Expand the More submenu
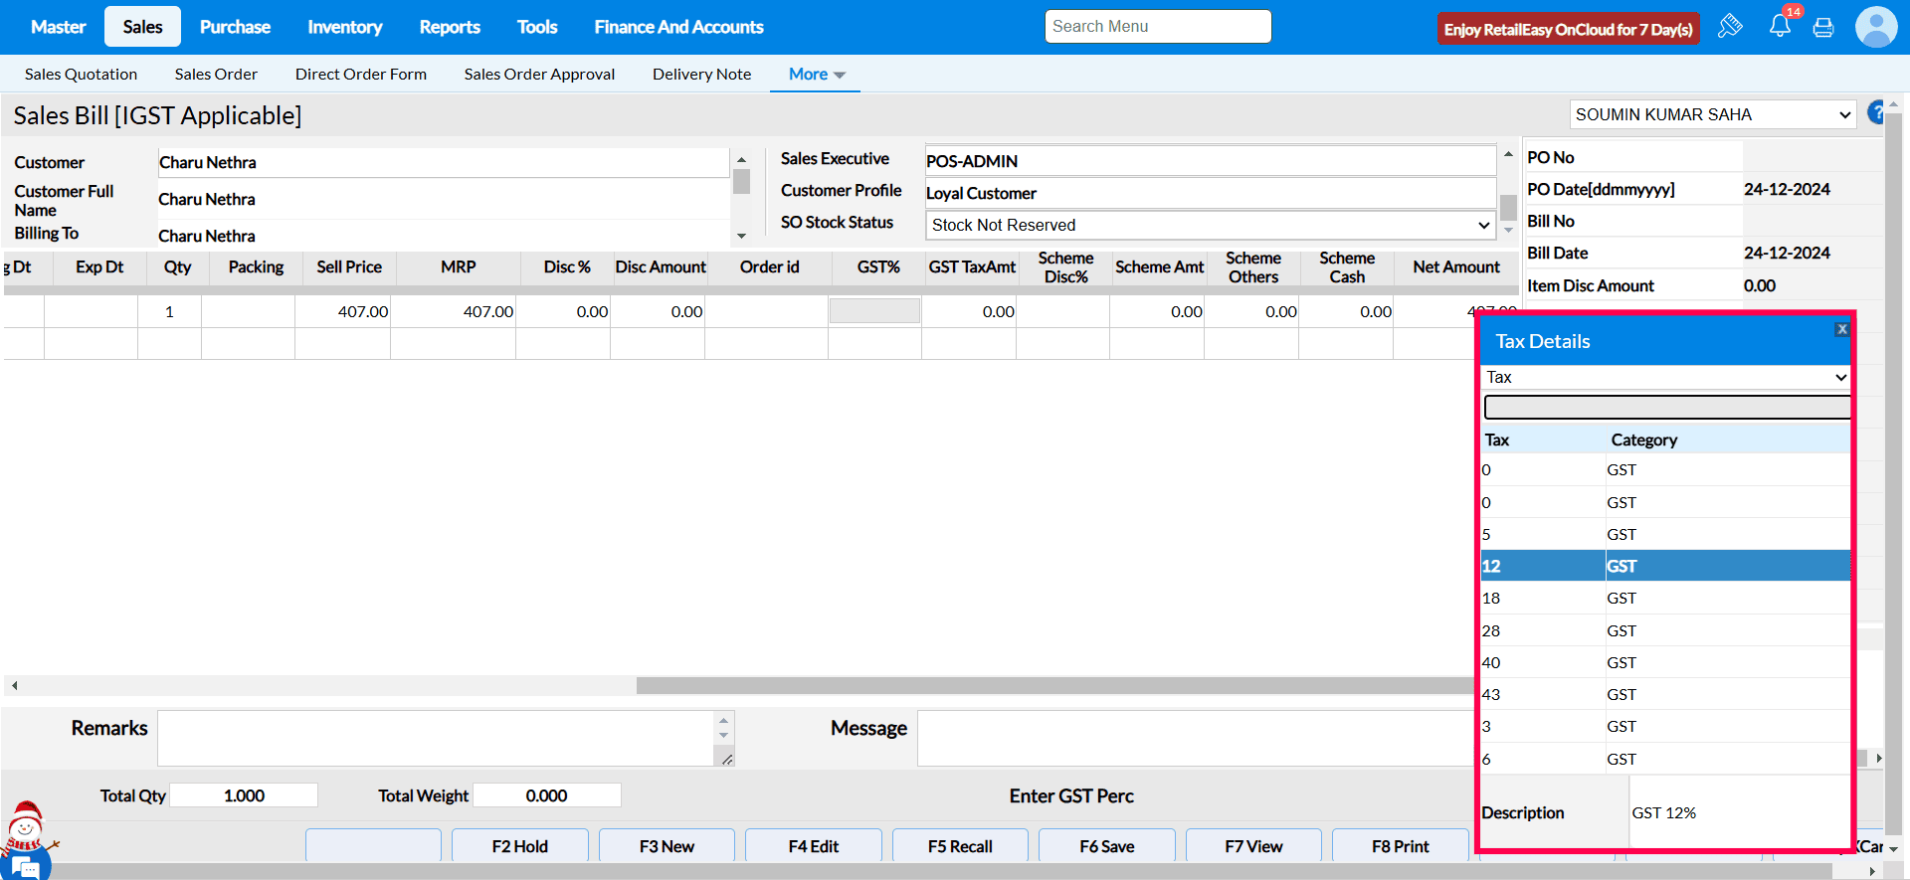The height and width of the screenshot is (880, 1910). pos(816,75)
